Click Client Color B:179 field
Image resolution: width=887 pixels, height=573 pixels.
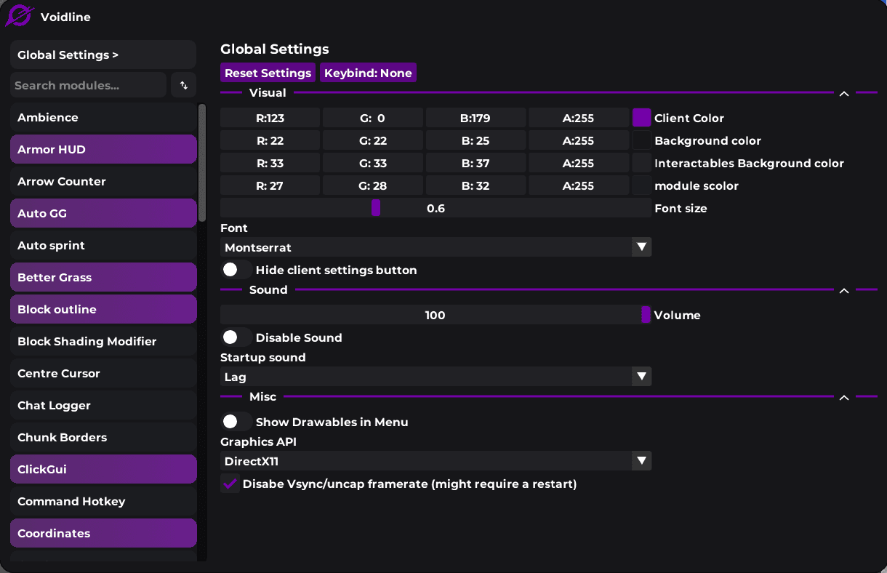point(475,118)
